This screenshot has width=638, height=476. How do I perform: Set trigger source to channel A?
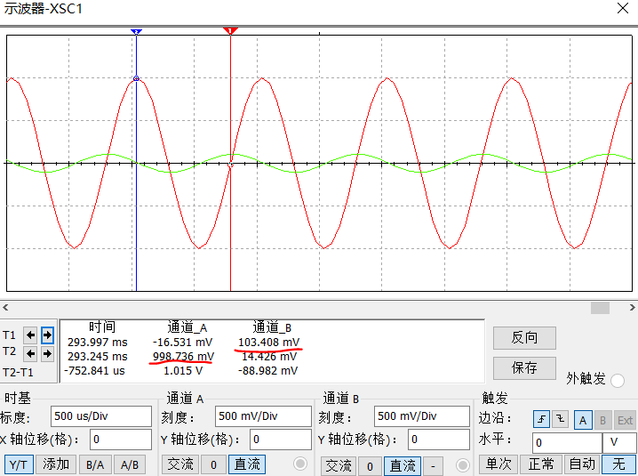(583, 420)
